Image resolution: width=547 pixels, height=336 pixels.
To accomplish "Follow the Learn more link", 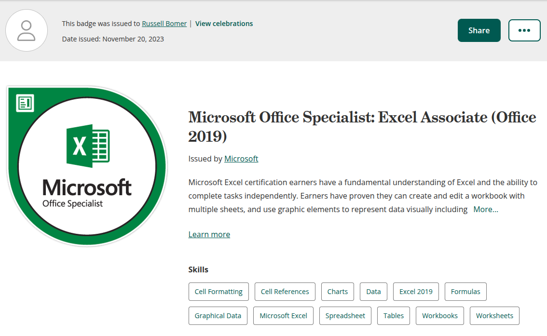I will tap(209, 234).
